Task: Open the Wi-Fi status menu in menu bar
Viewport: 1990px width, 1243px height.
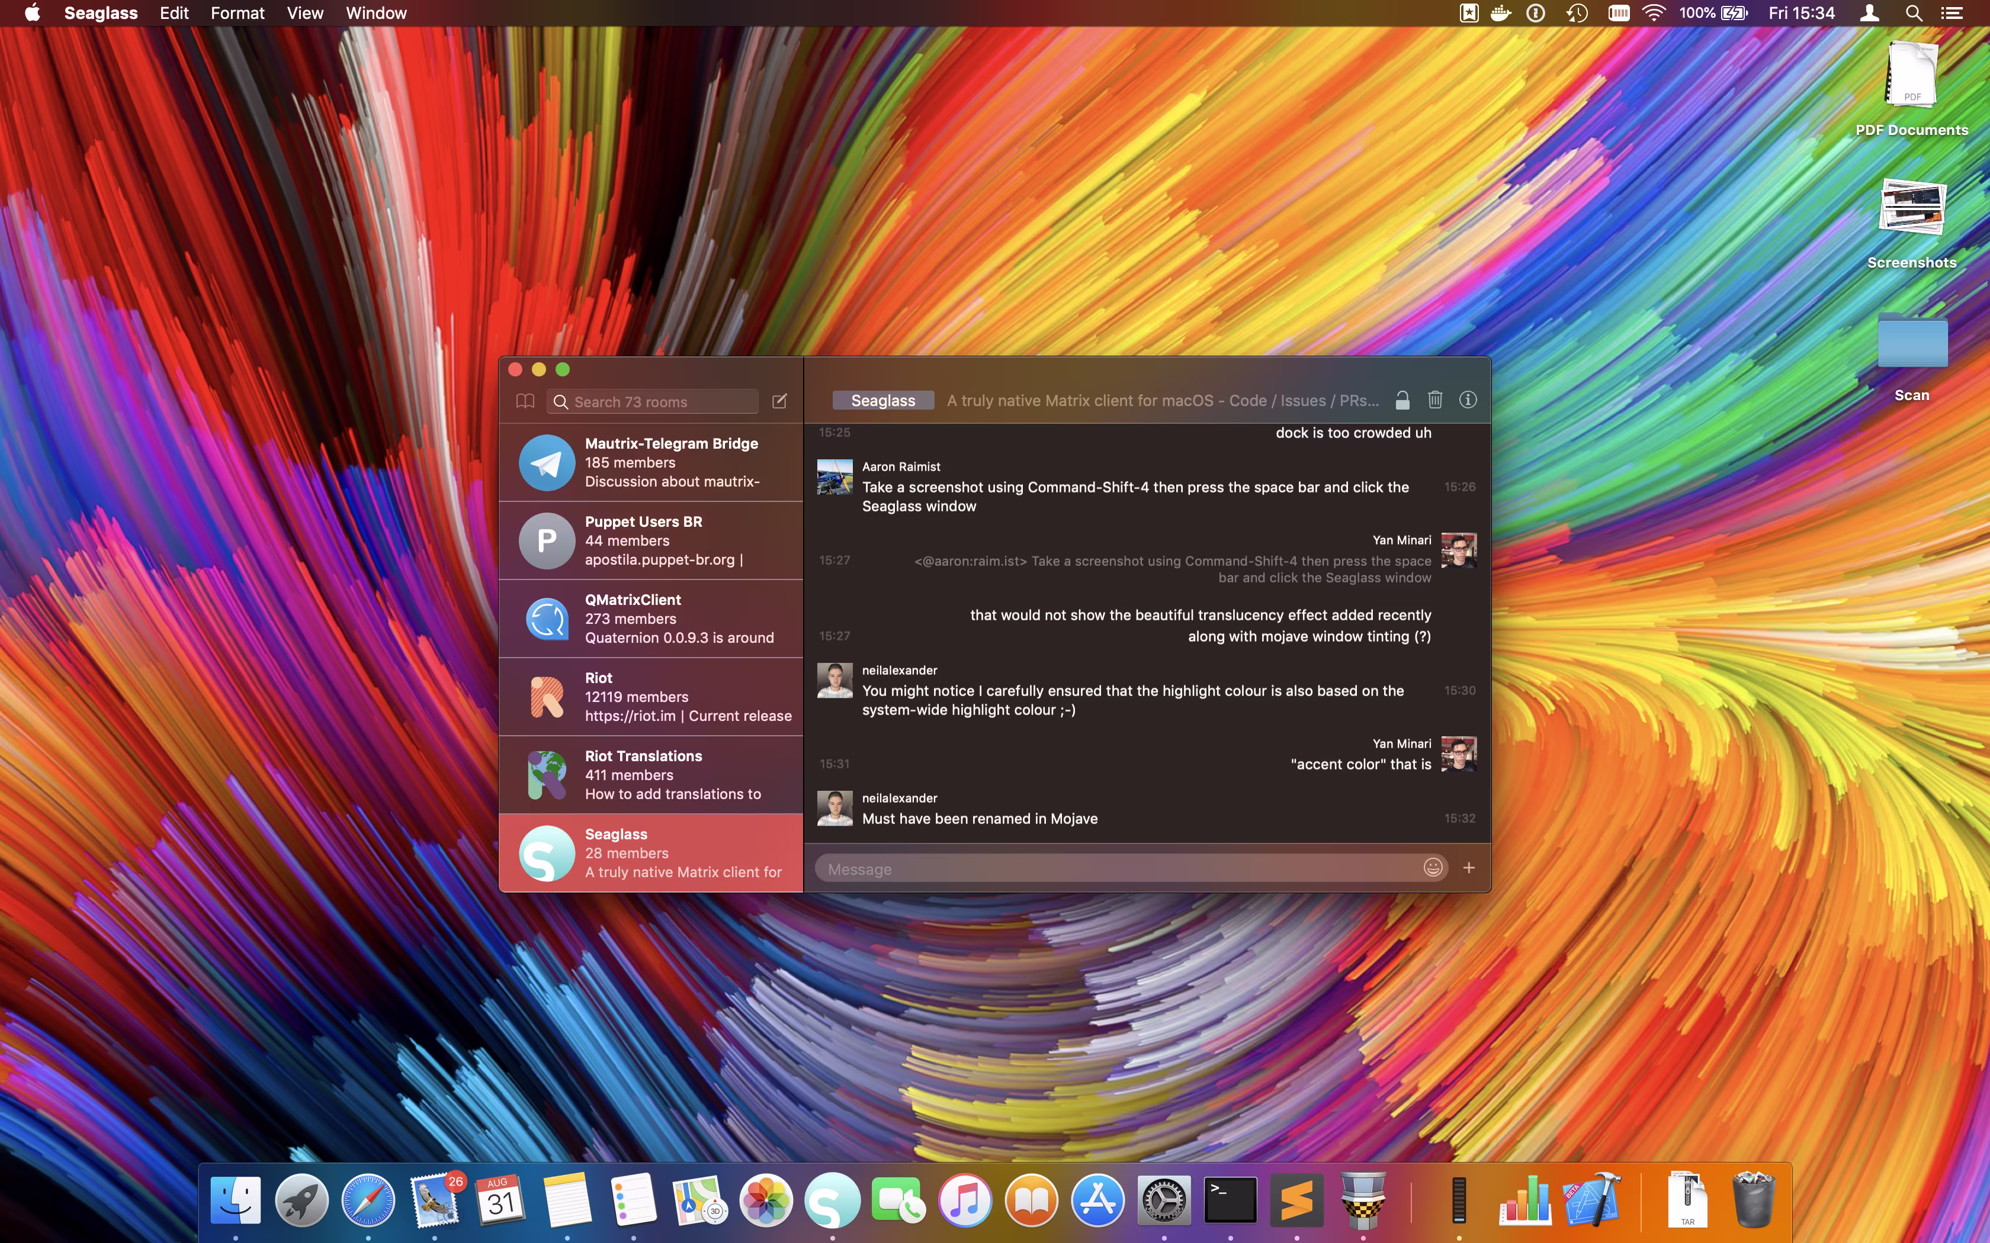Action: (x=1654, y=13)
